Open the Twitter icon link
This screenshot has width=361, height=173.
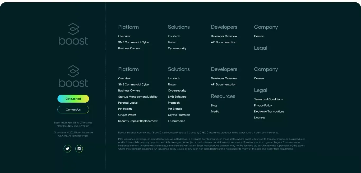[x=67, y=149]
